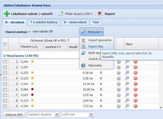The width and height of the screenshot is (163, 119).
Task: Switch to R - ohrožené tab
Action: coord(15,22)
